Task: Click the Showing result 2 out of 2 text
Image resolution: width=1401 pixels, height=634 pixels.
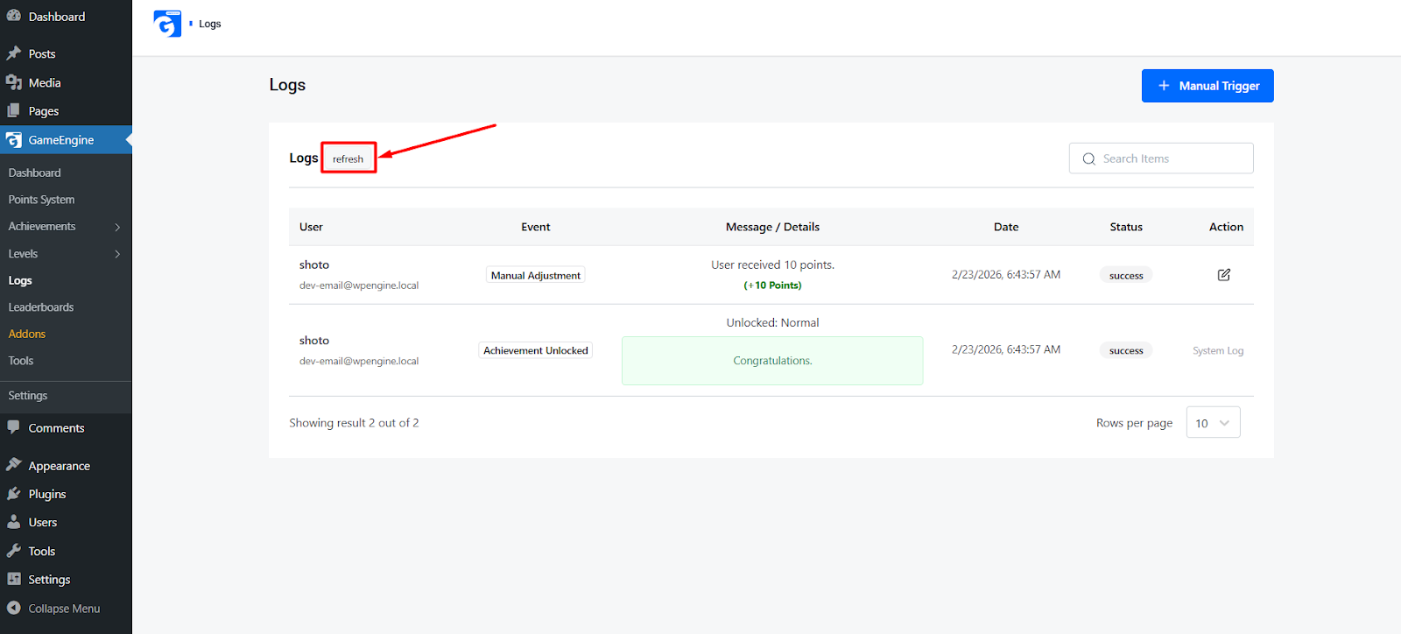Action: pyautogui.click(x=355, y=423)
